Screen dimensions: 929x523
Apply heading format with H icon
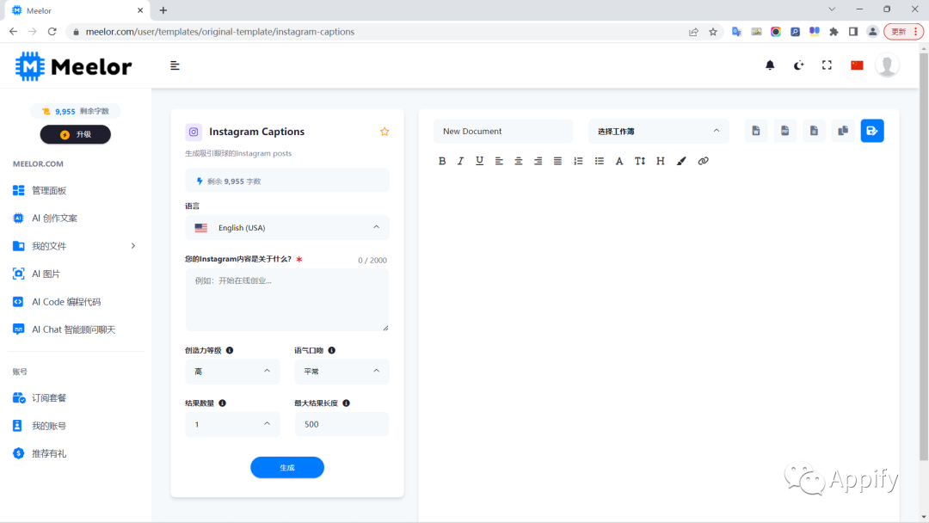[660, 161]
